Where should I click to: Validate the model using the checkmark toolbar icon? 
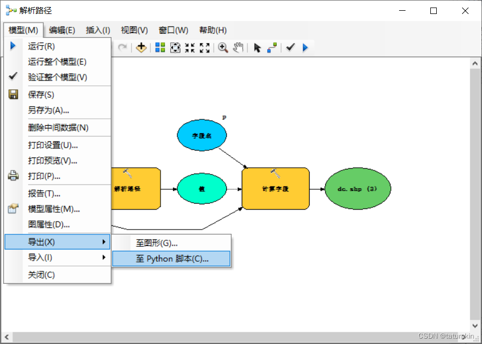(x=290, y=47)
